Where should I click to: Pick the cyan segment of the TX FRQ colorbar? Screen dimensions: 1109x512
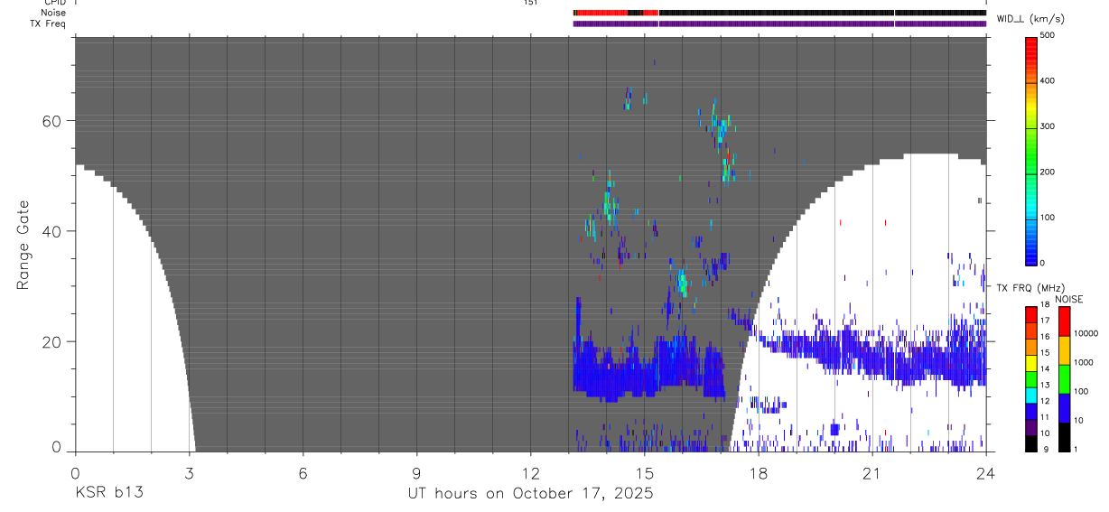coord(1030,394)
